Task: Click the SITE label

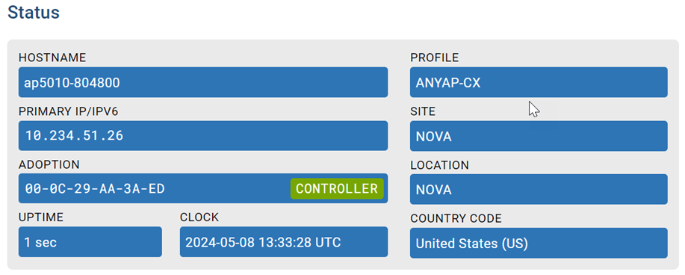Action: 423,111
